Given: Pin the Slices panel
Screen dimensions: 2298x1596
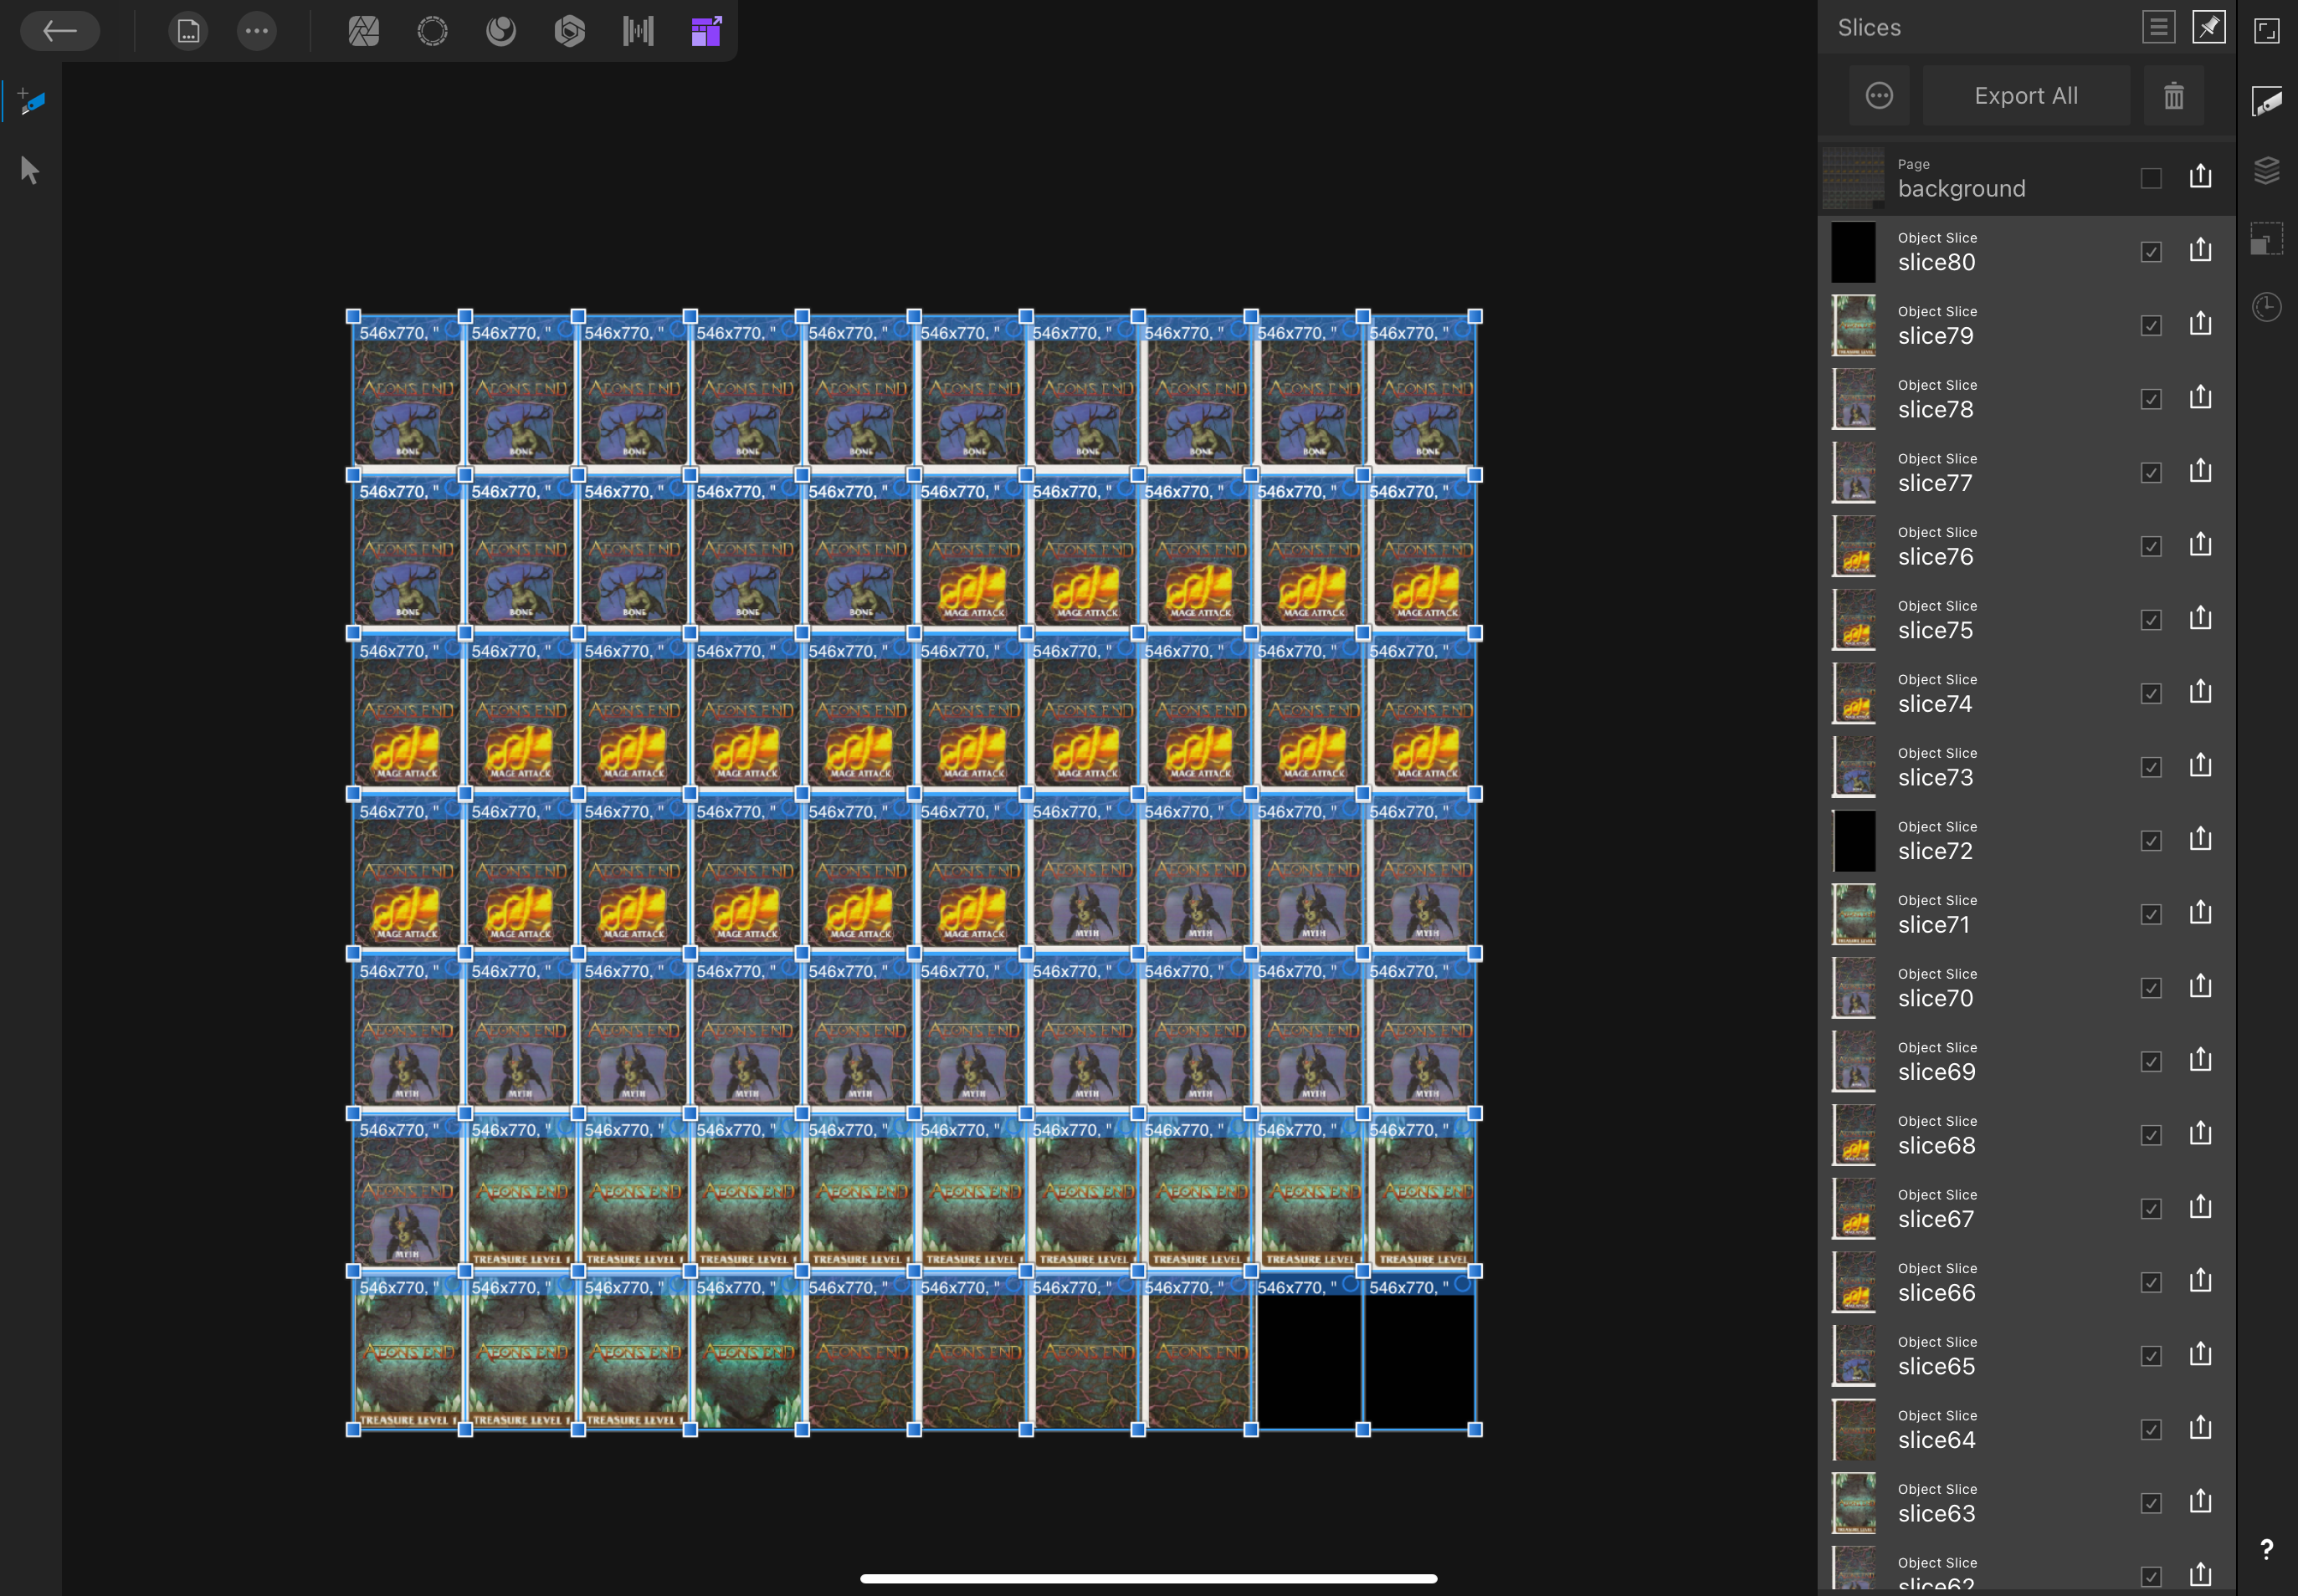Looking at the screenshot, I should [x=2208, y=27].
